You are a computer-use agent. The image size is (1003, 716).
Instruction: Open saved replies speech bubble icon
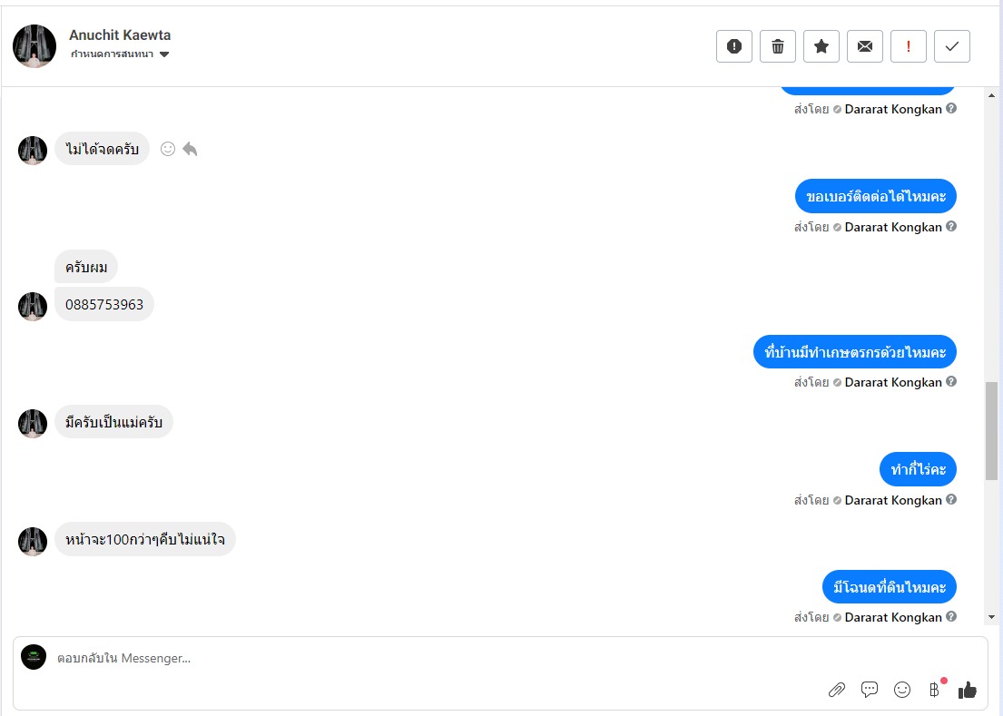(870, 690)
